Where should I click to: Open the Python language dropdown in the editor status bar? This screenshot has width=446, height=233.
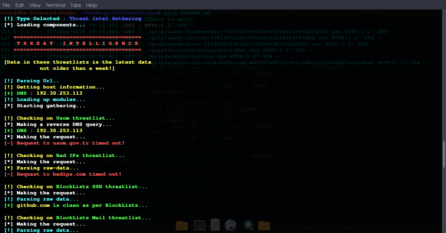pyautogui.click(x=315, y=228)
